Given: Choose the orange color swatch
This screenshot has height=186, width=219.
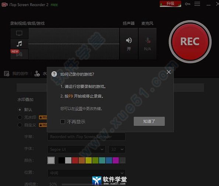Looking at the screenshot, I should coord(82,160).
